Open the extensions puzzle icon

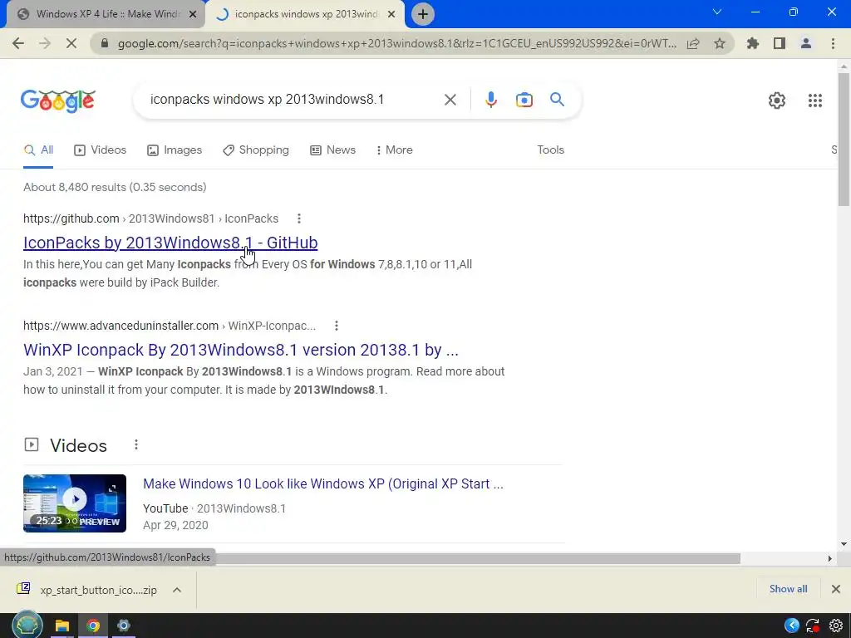point(753,43)
